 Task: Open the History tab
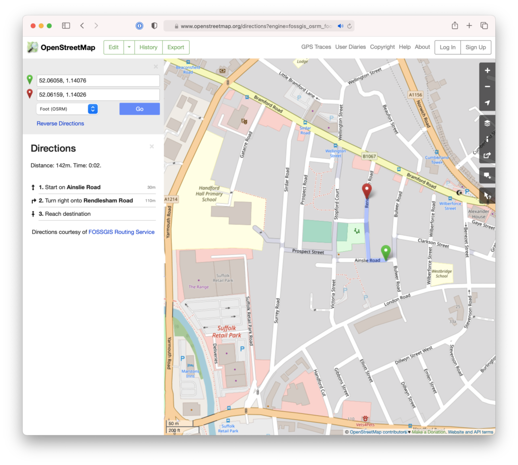tap(148, 47)
